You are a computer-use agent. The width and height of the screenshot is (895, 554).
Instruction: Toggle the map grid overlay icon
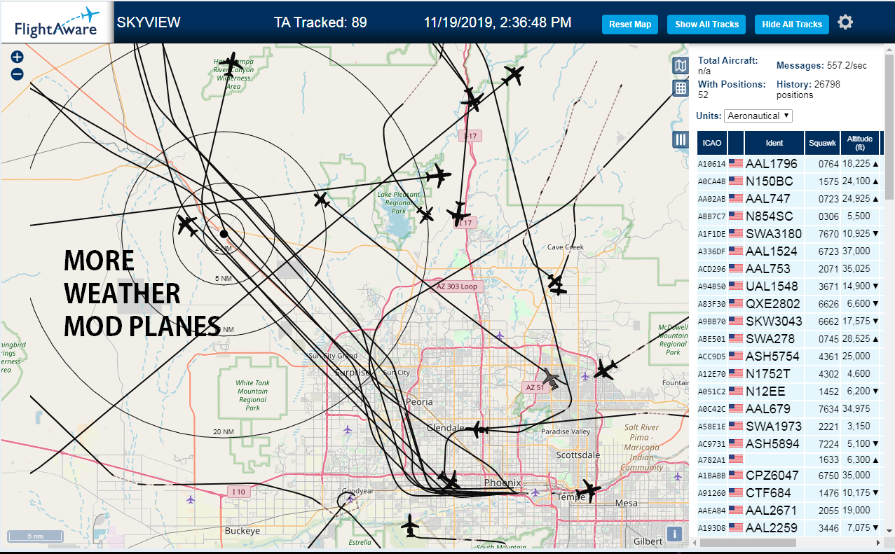tap(680, 88)
